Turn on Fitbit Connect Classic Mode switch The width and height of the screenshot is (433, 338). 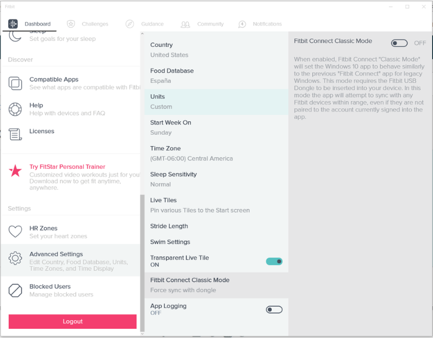point(399,43)
